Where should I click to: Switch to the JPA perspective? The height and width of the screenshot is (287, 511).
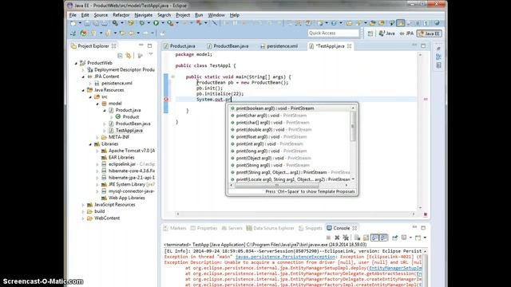click(x=406, y=33)
